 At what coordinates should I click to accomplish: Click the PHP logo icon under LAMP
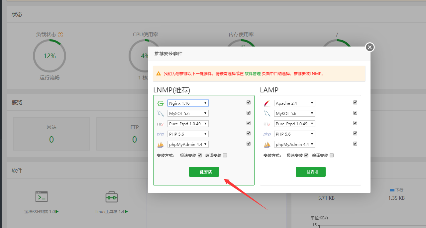click(x=267, y=134)
